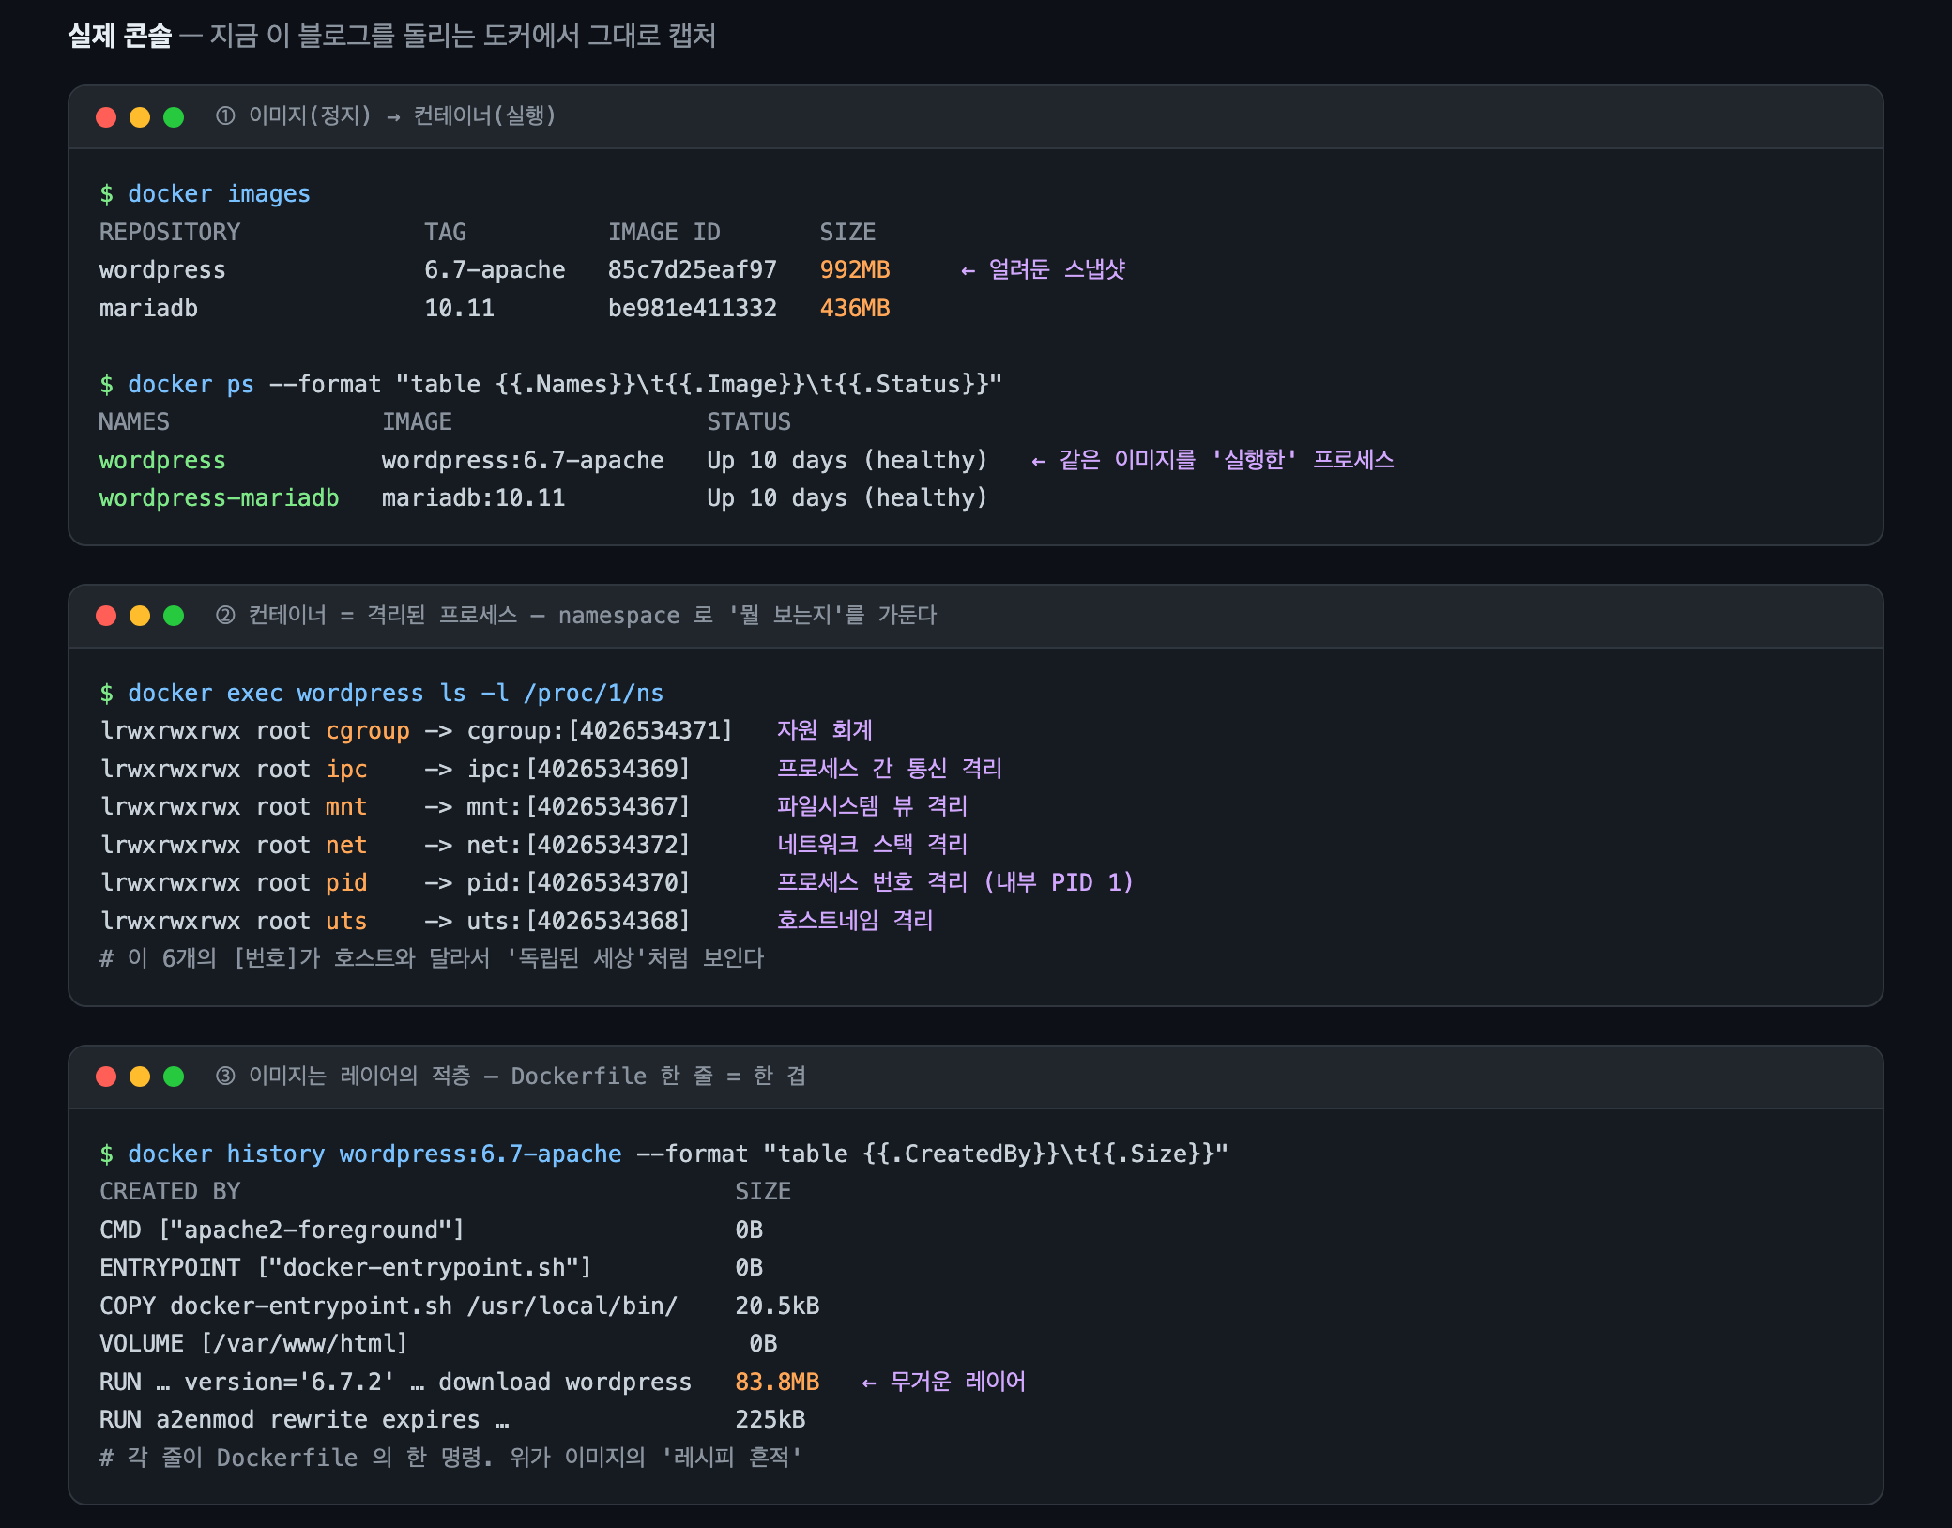
Task: Click the 'docker images' command line
Action: point(205,193)
